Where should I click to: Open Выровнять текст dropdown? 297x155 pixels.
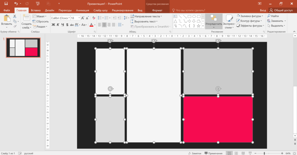tap(144, 21)
